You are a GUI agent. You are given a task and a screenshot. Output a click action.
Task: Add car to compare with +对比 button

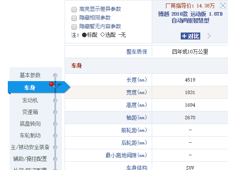190,36
